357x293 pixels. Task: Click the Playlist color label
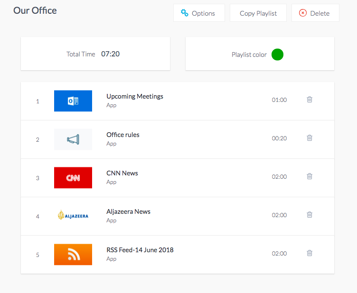249,55
